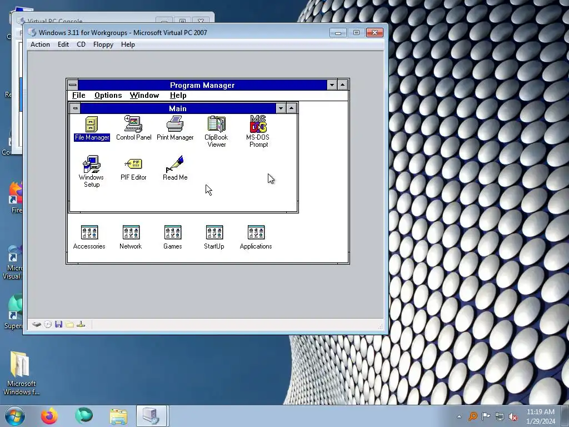Open Microsoft Windows folder on desktop
The image size is (569, 427).
point(21,373)
